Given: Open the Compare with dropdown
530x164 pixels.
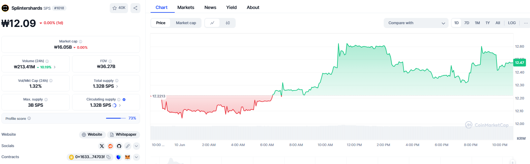Looking at the screenshot, I should pyautogui.click(x=416, y=23).
